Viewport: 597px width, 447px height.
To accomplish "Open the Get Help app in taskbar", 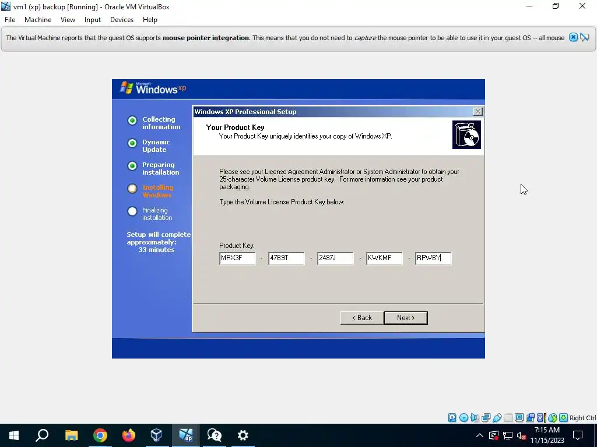I will point(214,435).
